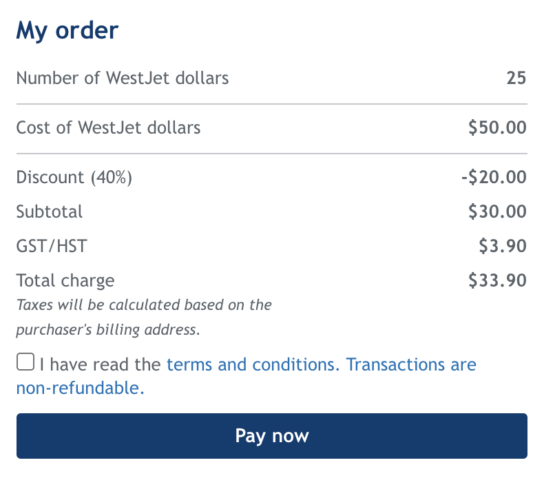Tick the terms and conditions checkbox
544x478 pixels.
[25, 362]
